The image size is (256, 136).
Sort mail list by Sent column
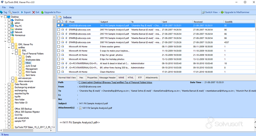pos(177,22)
